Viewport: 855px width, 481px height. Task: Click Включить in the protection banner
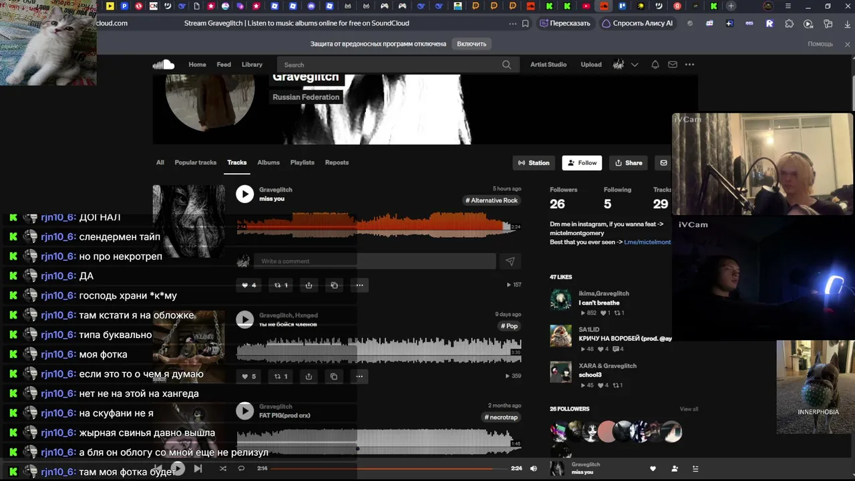(472, 44)
